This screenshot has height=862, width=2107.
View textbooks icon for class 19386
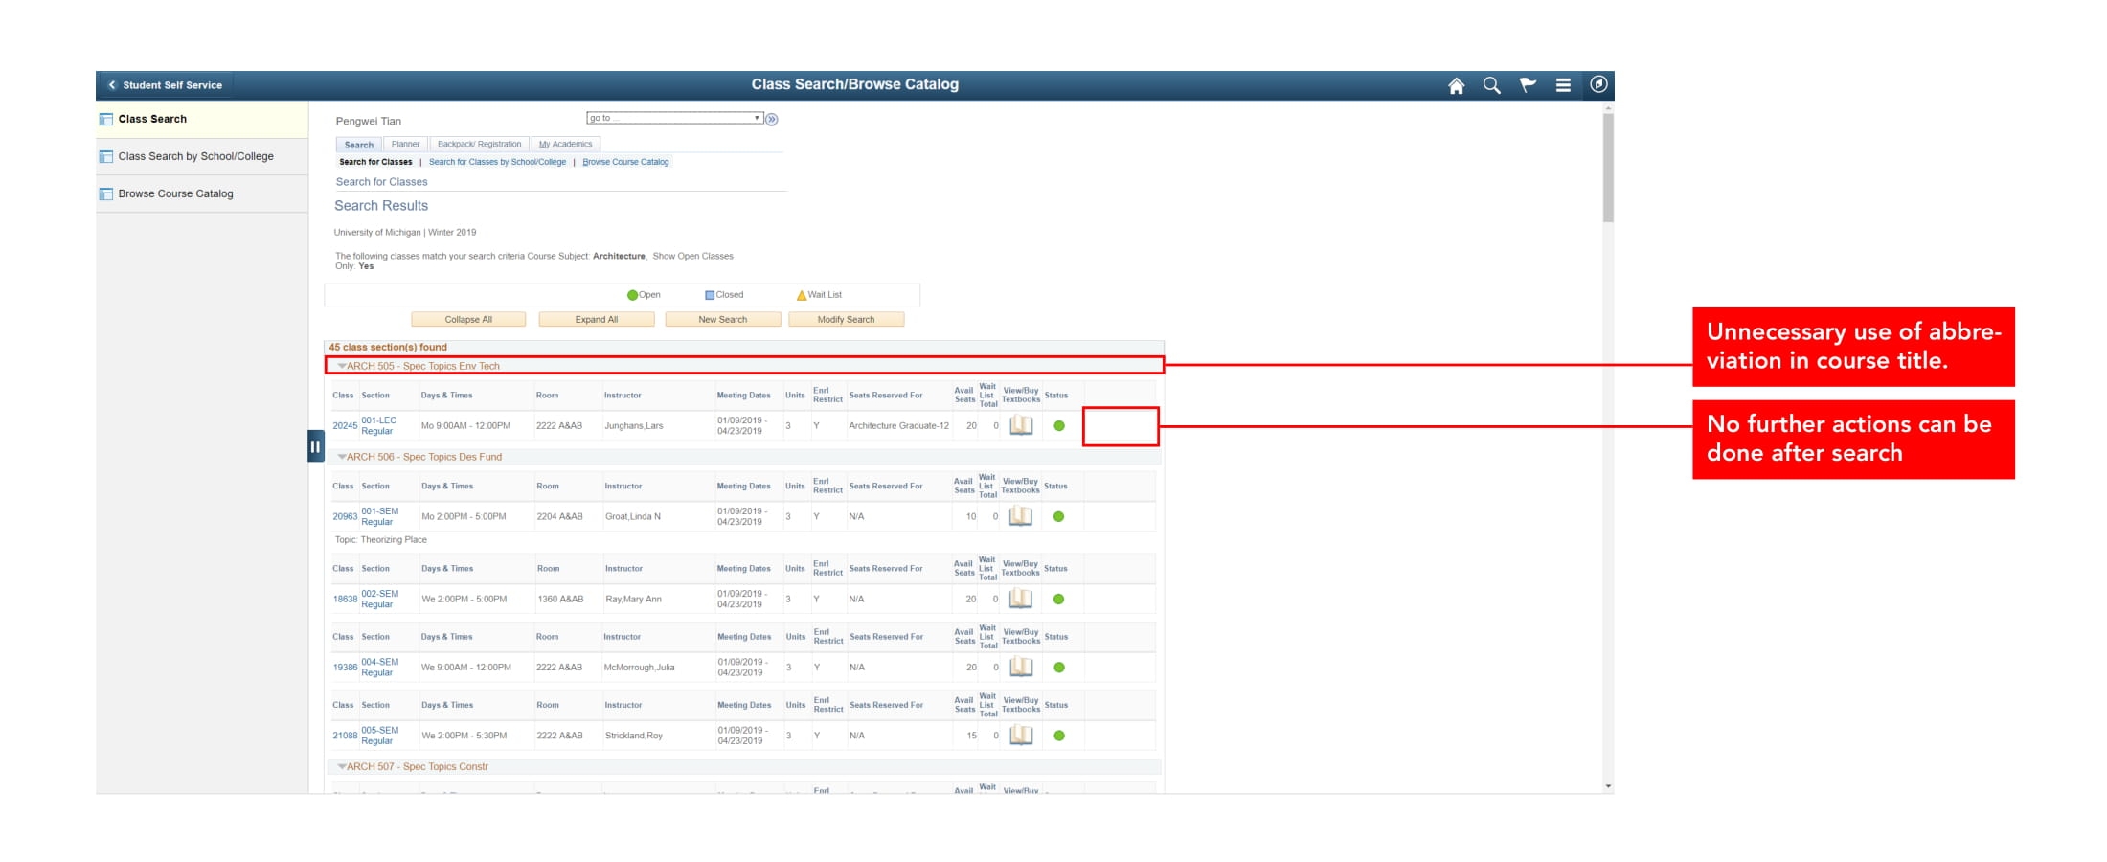[1021, 667]
